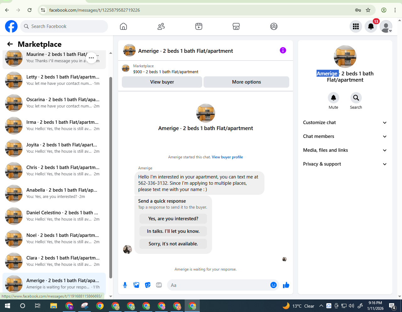
Task: Send quick response "In talks. I'll let you know."
Action: point(173,231)
